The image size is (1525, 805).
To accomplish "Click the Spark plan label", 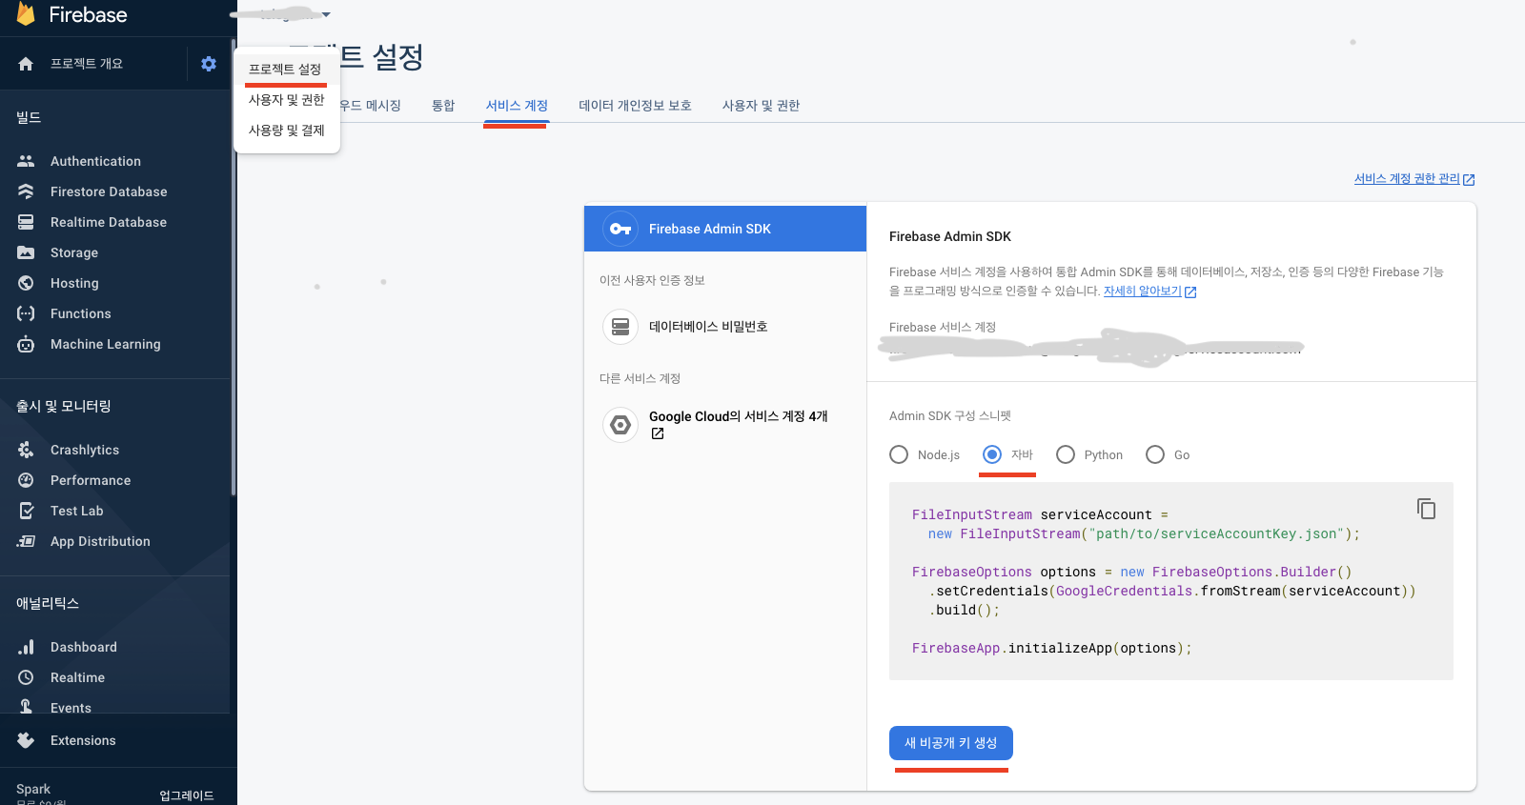I will tap(33, 789).
